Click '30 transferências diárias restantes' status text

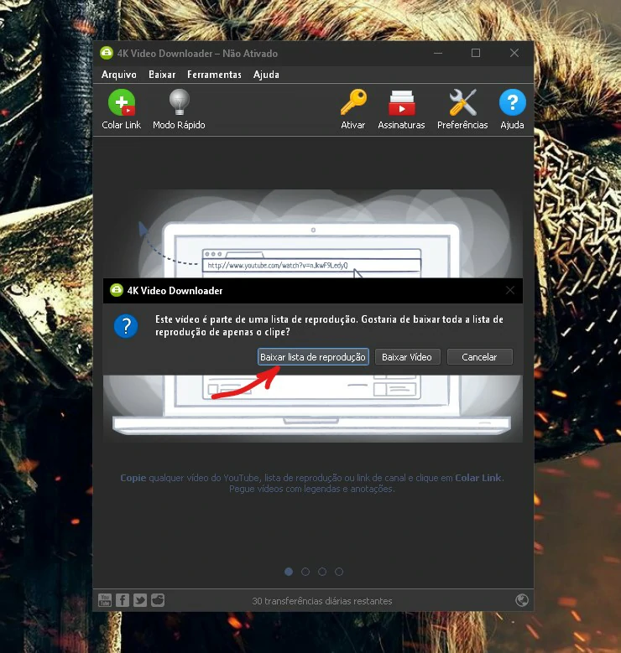322,601
